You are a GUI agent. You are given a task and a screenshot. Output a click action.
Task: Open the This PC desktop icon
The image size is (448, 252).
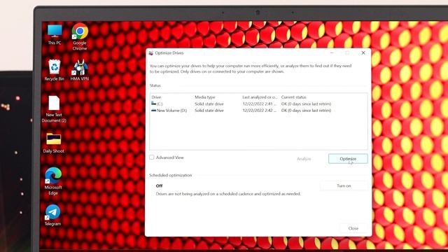pos(55,34)
